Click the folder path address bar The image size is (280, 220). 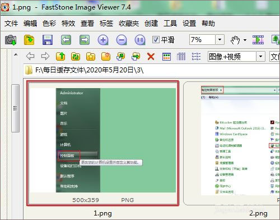(151, 70)
